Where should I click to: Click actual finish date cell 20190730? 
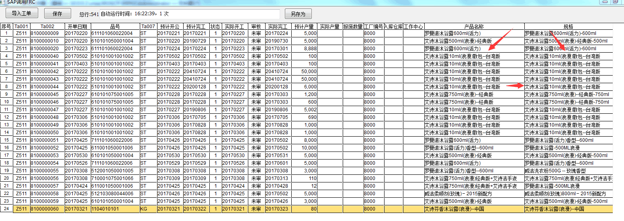tap(278, 41)
